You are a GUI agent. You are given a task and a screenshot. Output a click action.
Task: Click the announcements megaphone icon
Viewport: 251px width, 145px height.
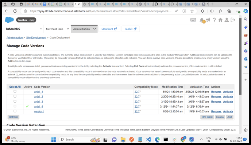(x=208, y=20)
